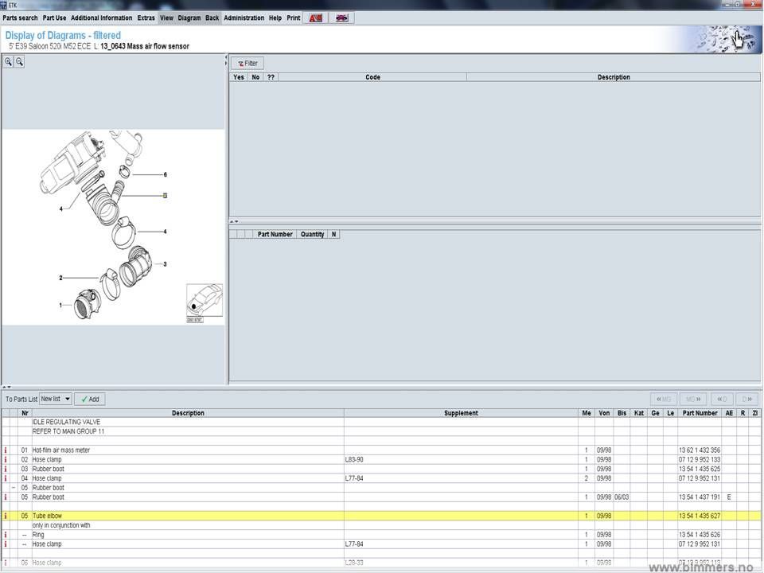Open the Help menu

tap(275, 18)
